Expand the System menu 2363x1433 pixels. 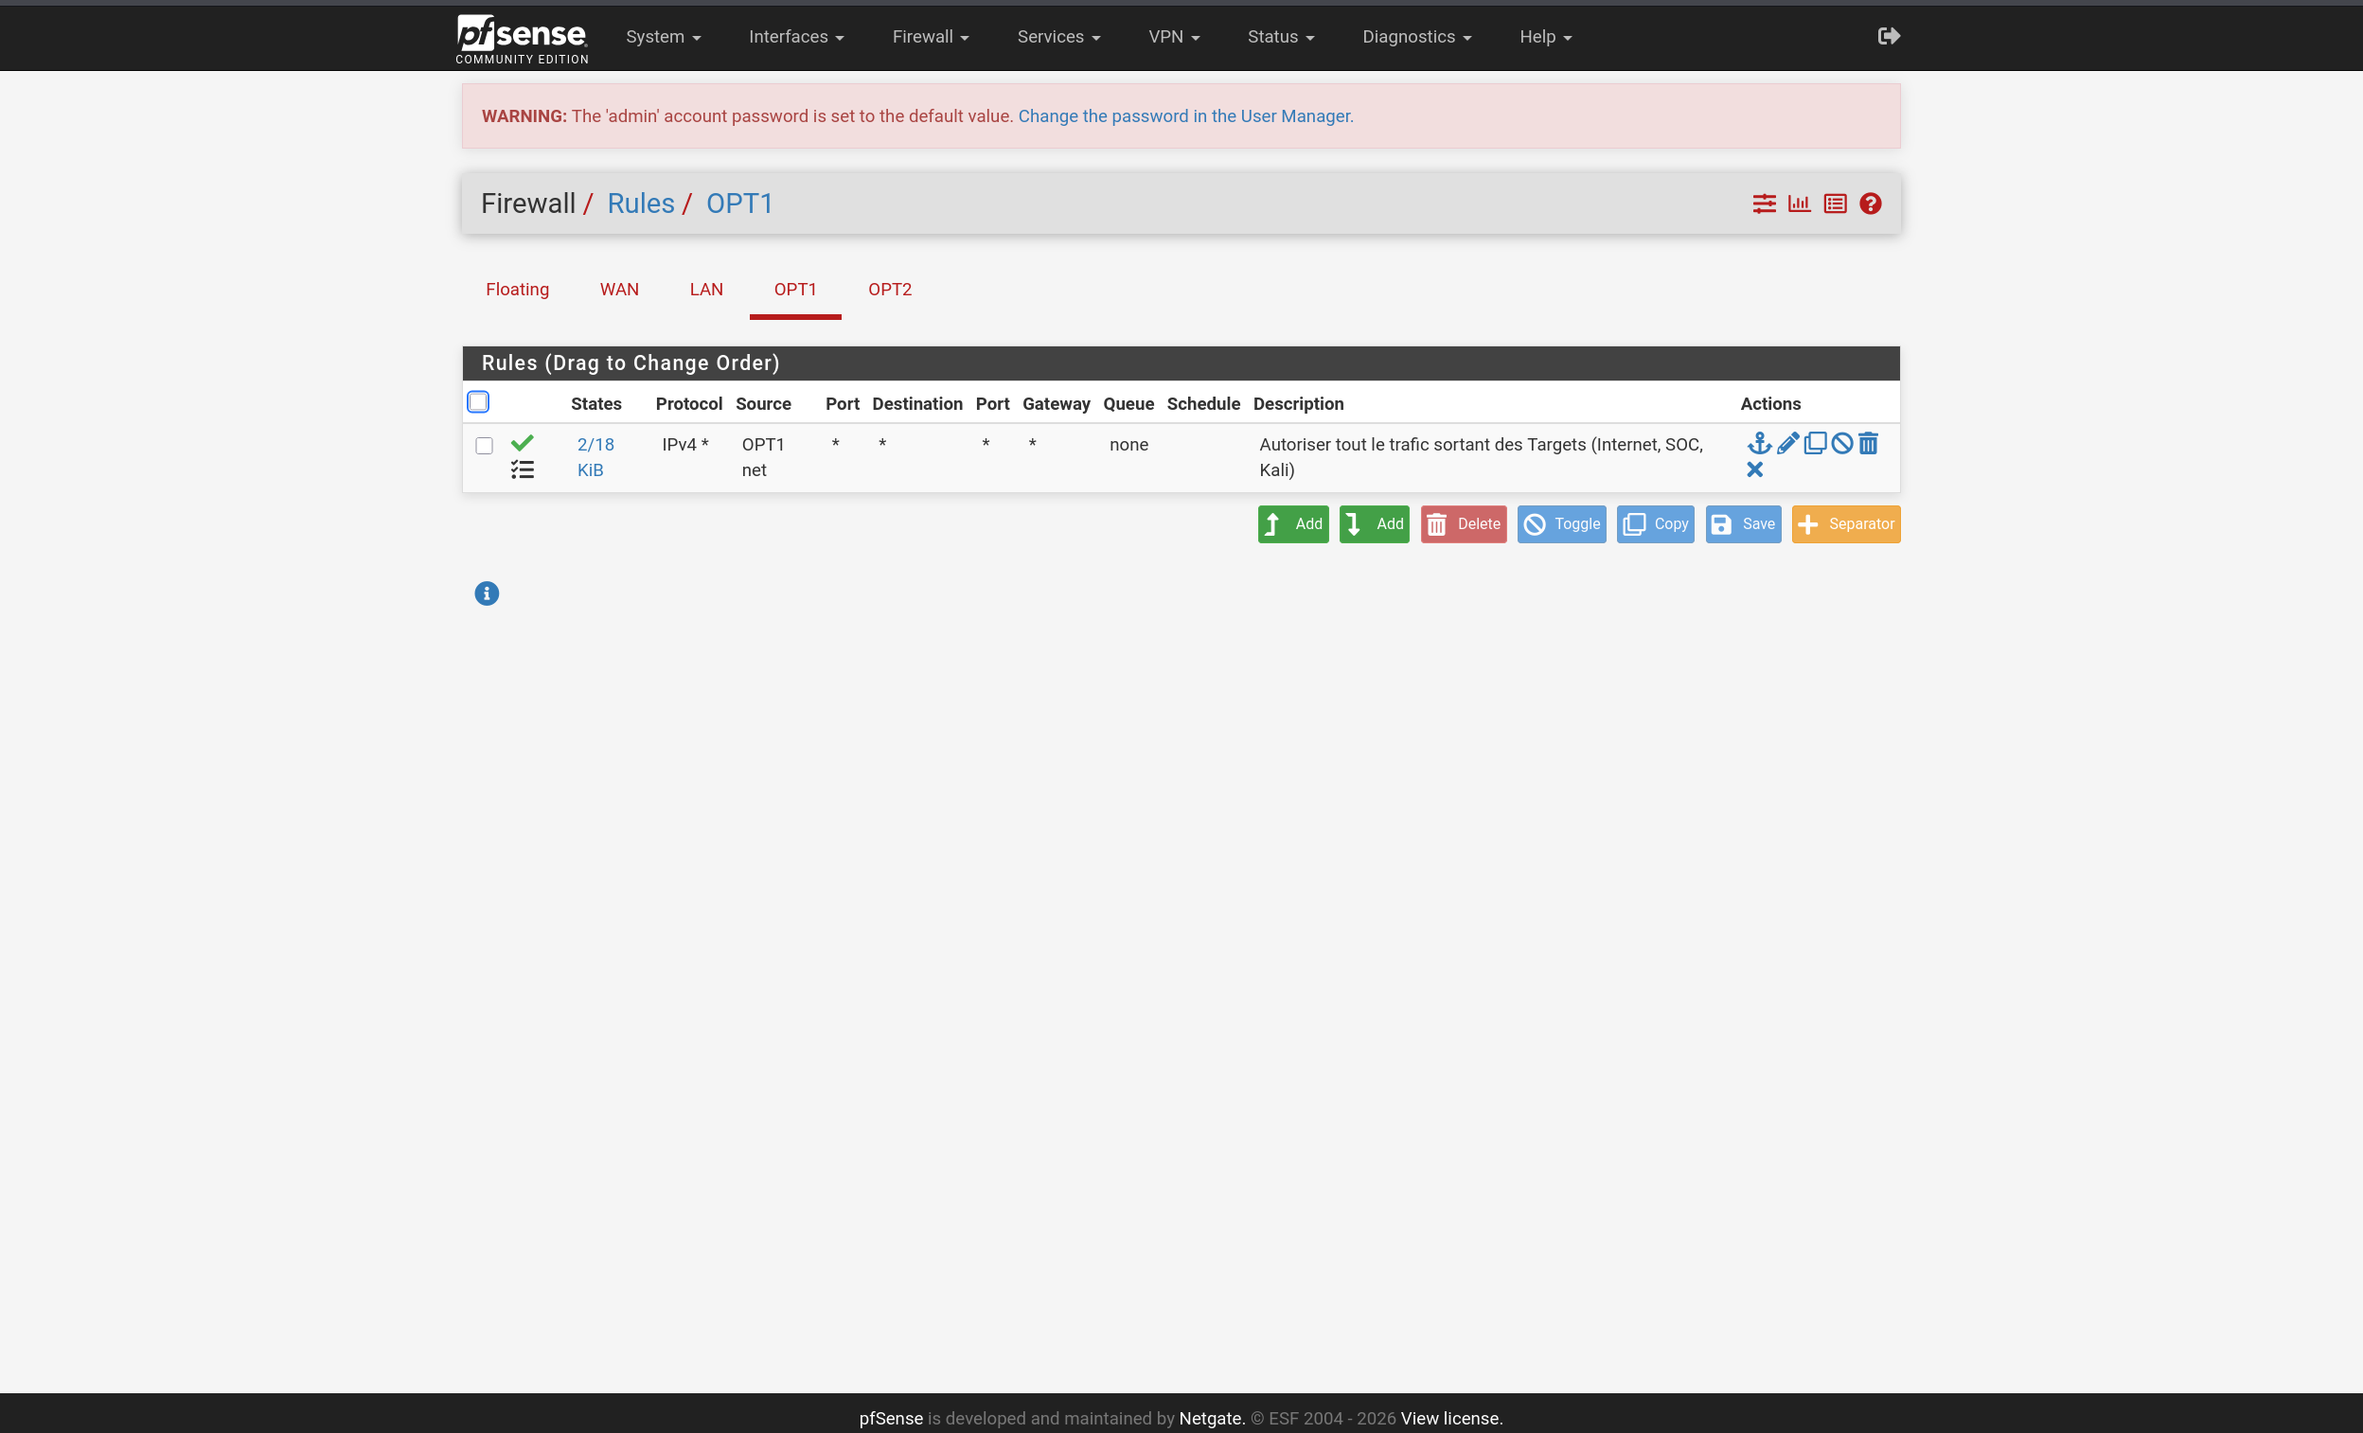coord(664,36)
